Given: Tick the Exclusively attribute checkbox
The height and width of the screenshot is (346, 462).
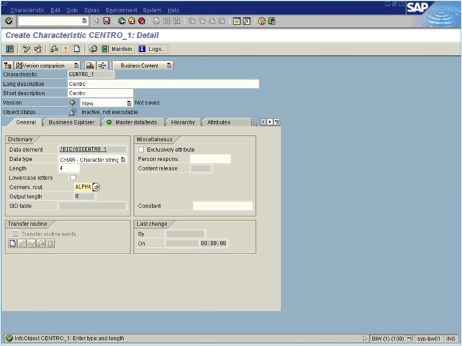Looking at the screenshot, I should 141,150.
